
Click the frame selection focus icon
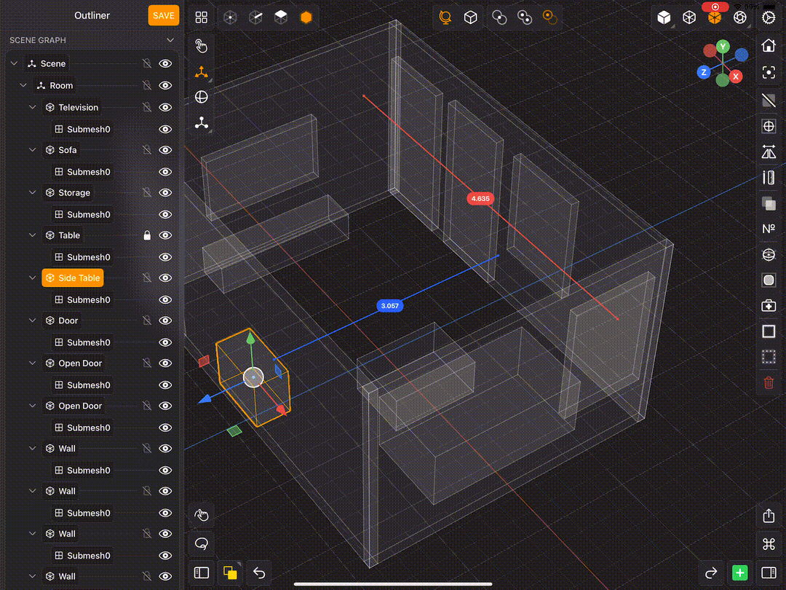(768, 72)
